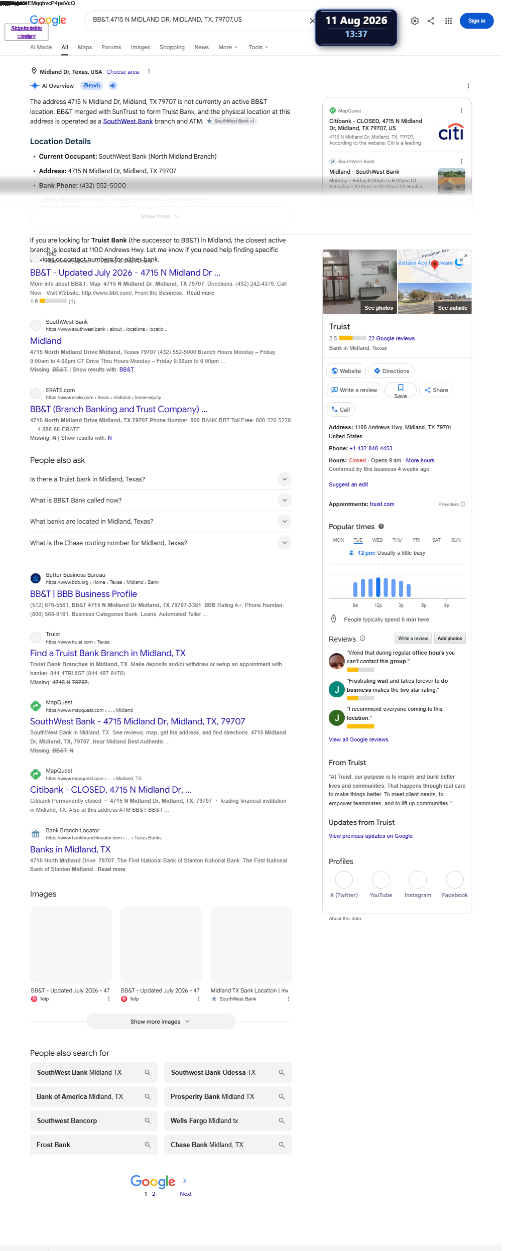
Task: Switch to Images tab
Action: 141,47
